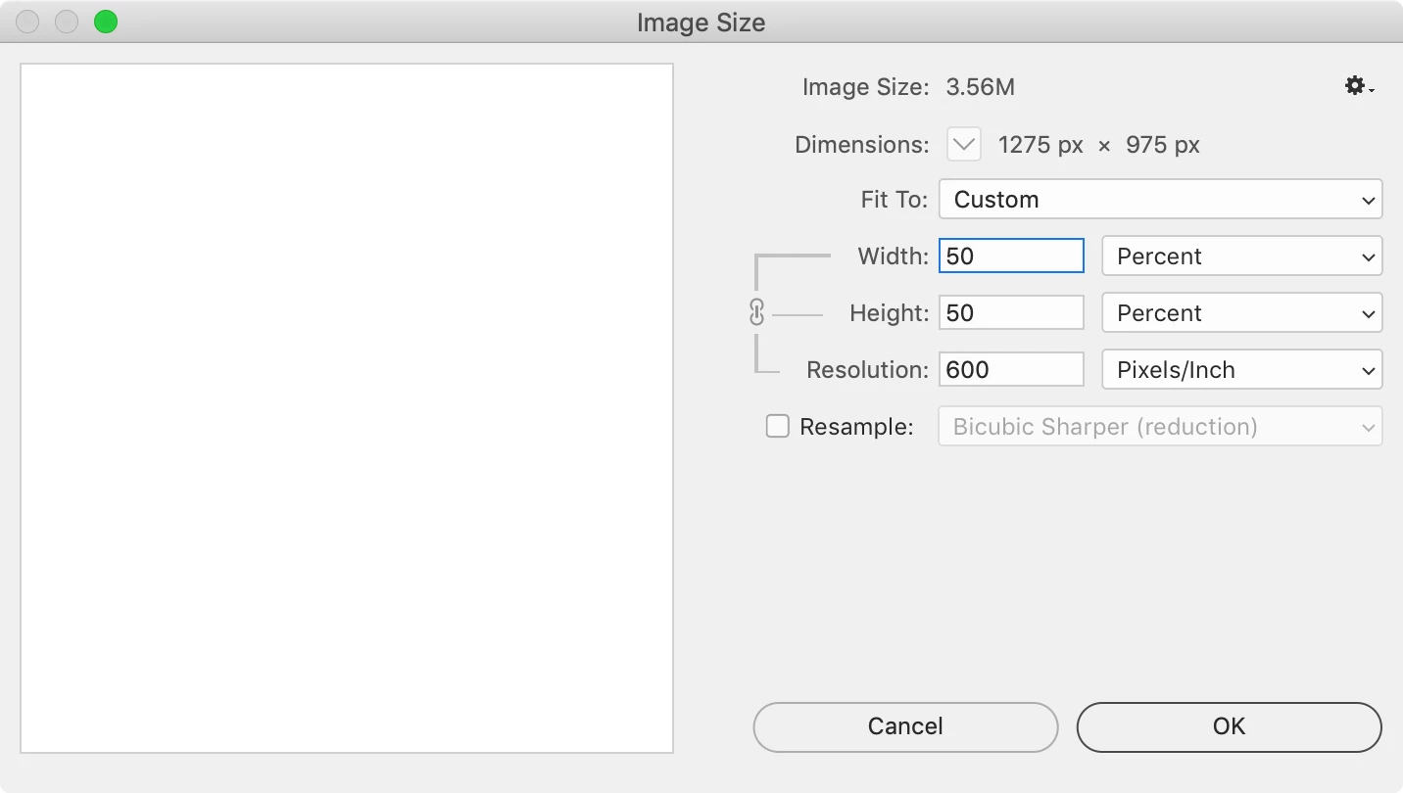Click the Height input field

tap(1011, 313)
